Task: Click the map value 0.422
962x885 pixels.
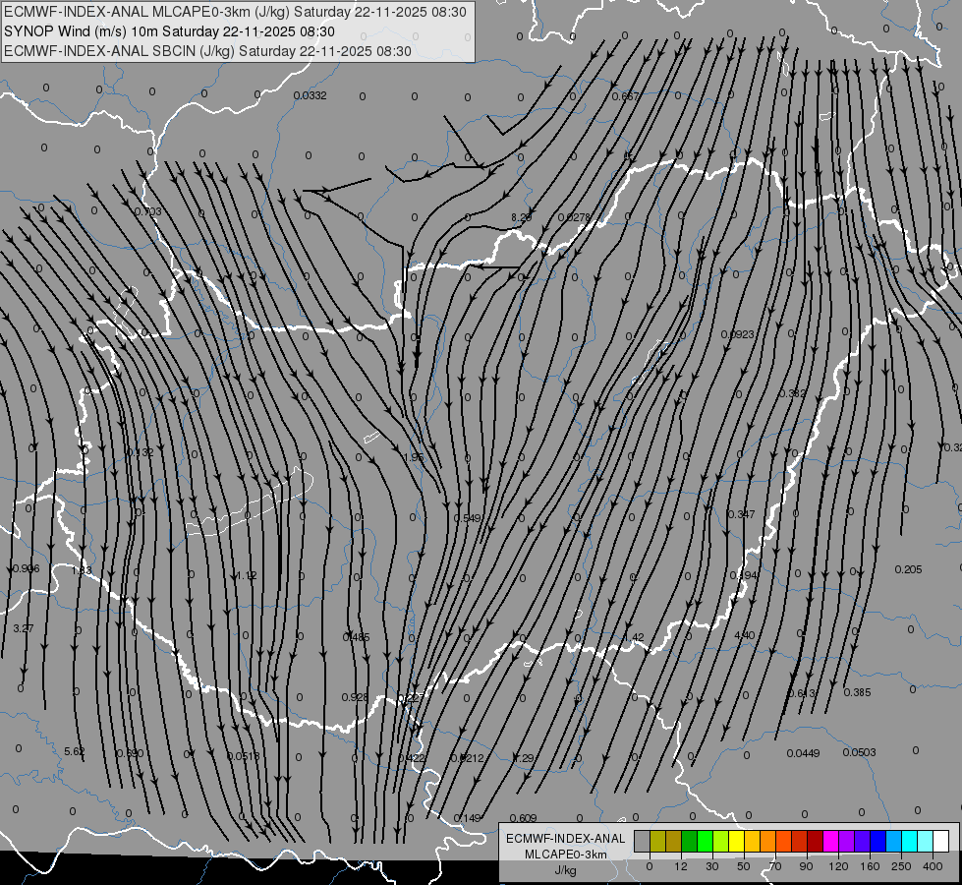Action: [x=411, y=758]
